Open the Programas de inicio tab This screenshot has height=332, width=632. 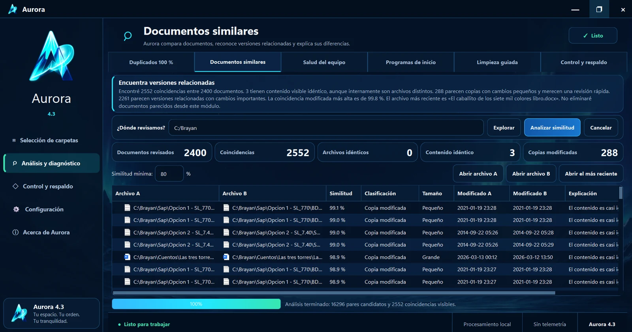[411, 62]
